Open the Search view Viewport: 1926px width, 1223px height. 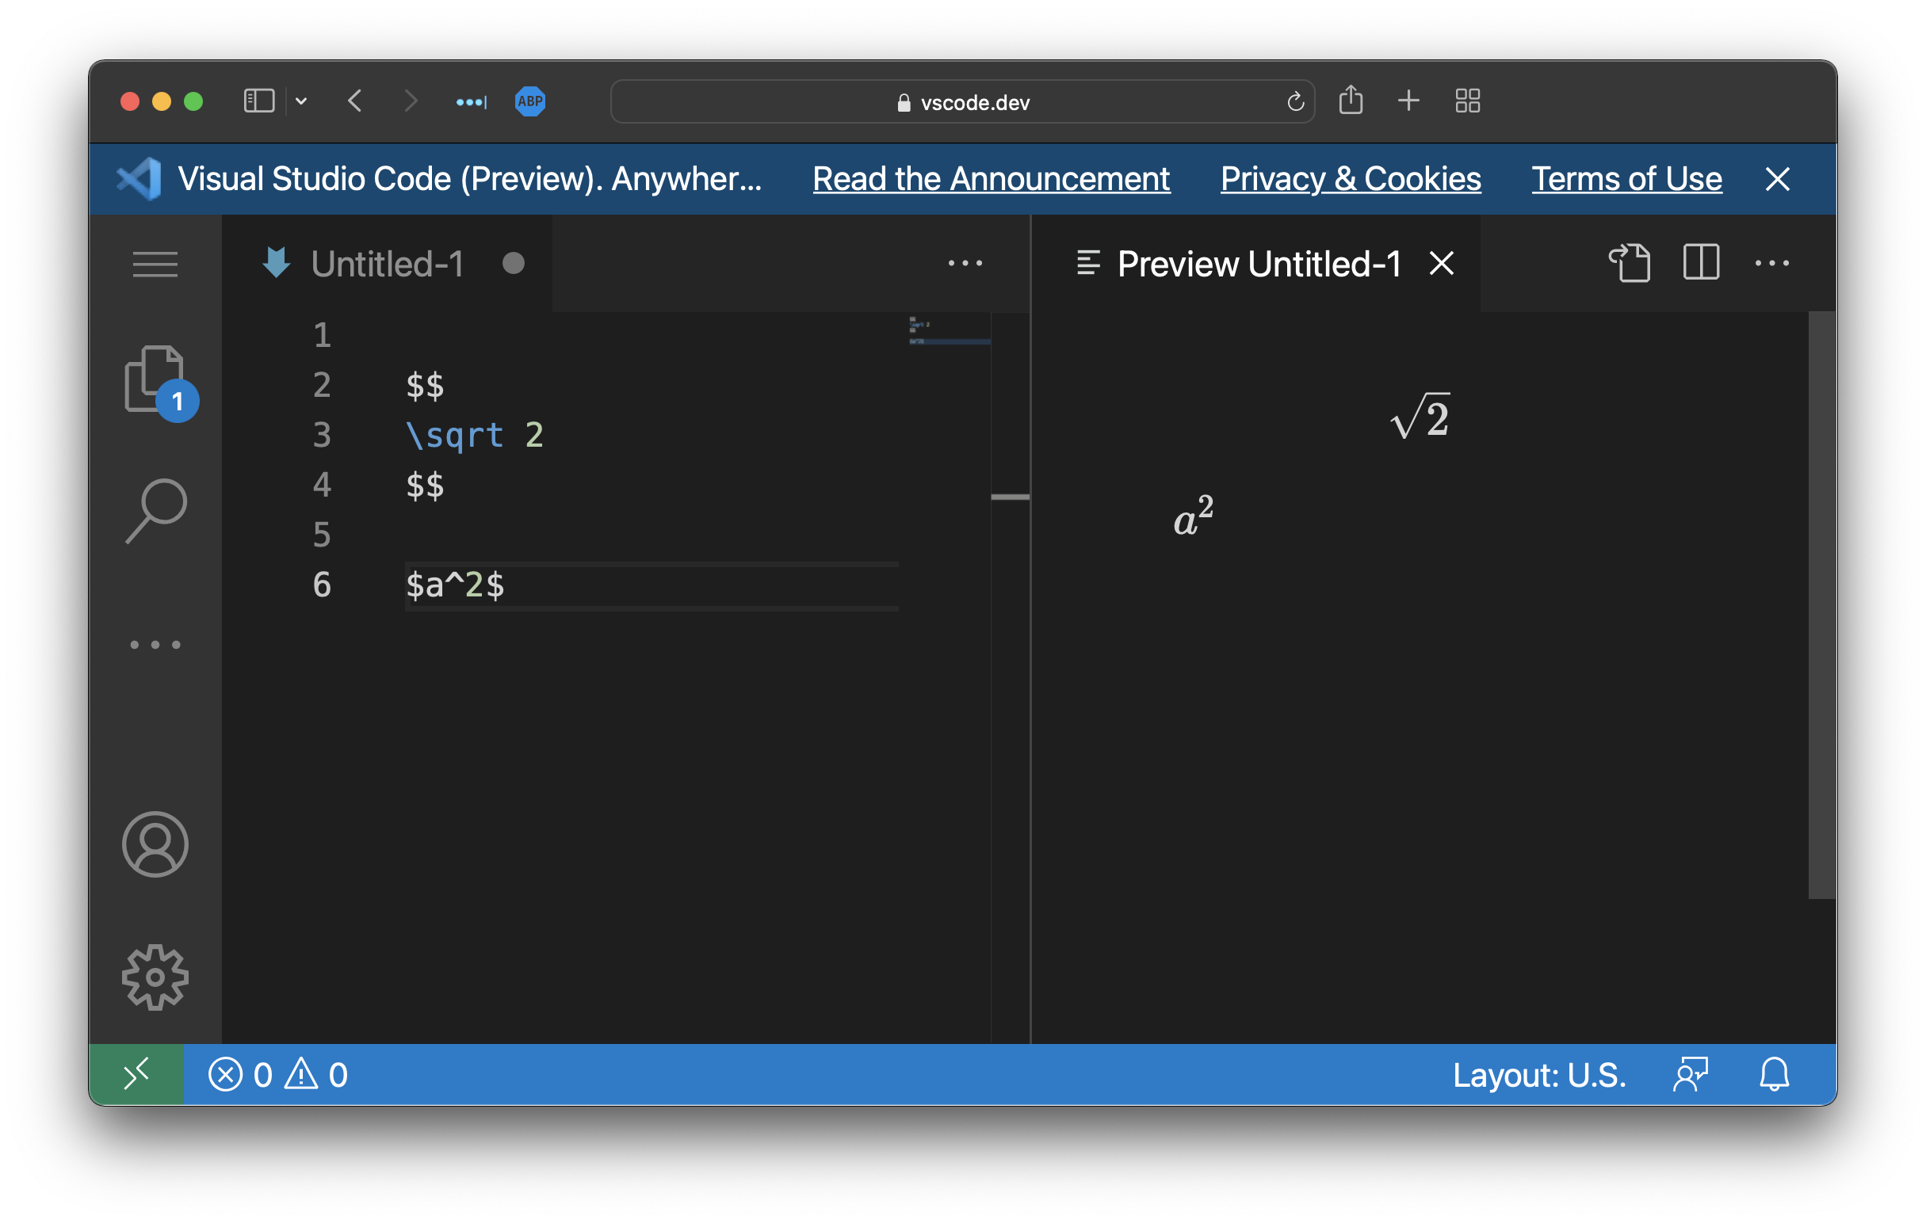[155, 512]
